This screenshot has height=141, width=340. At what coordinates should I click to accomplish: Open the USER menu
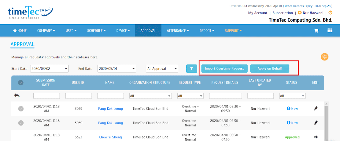tap(71, 31)
